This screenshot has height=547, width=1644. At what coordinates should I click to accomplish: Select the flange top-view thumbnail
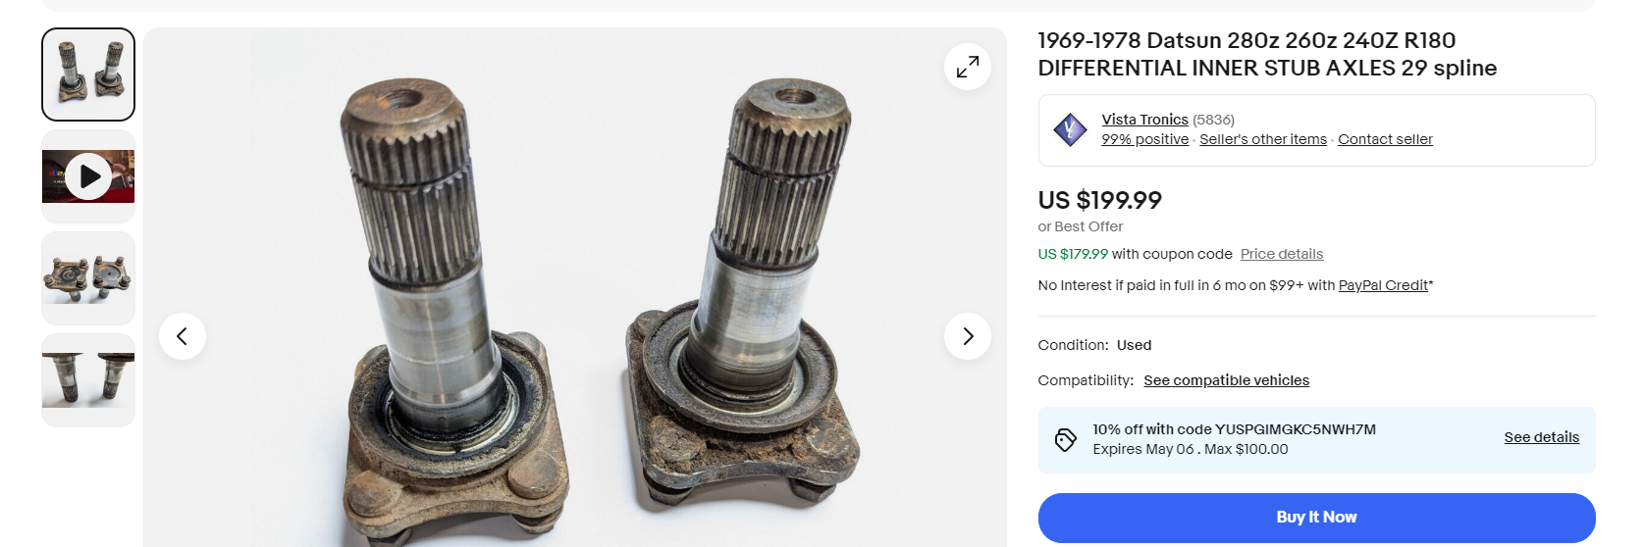pyautogui.click(x=88, y=278)
